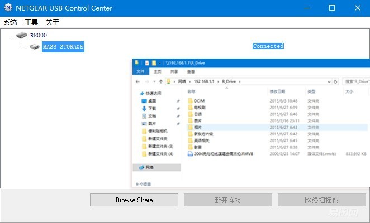
Task: Select the R8000 router tree node
Action: (x=39, y=35)
